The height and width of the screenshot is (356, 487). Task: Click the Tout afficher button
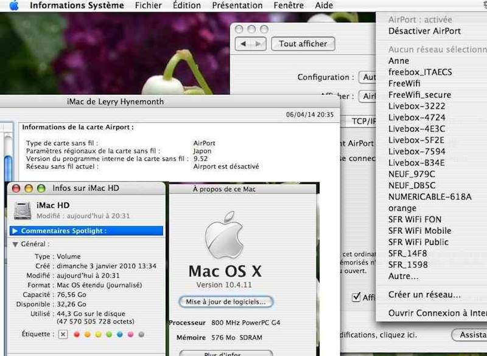click(303, 44)
